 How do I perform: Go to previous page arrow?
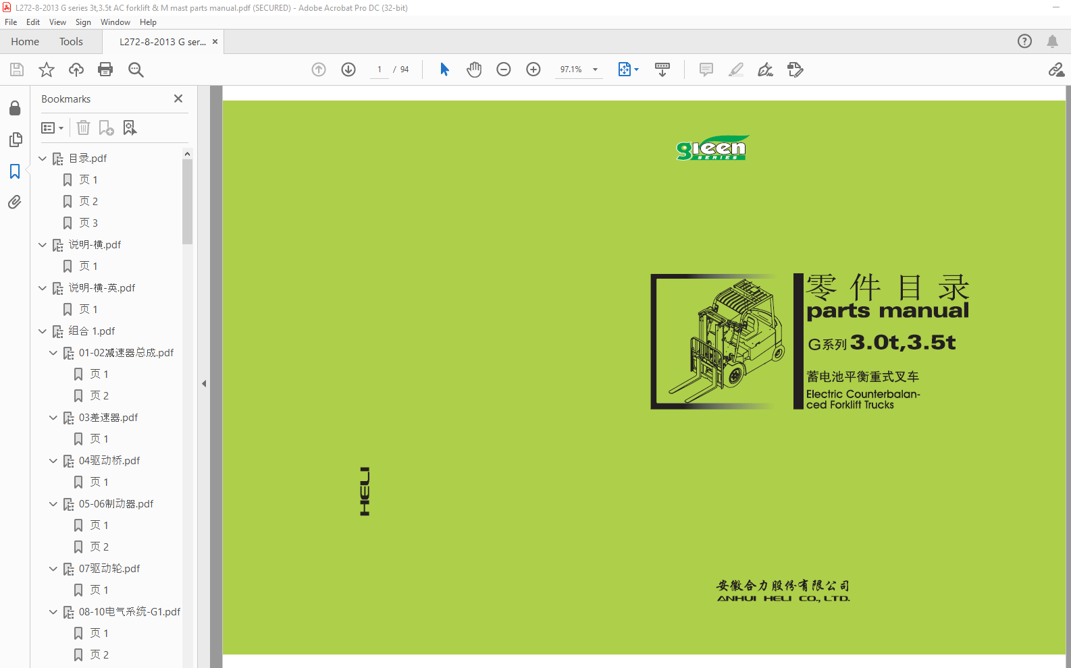coord(319,69)
